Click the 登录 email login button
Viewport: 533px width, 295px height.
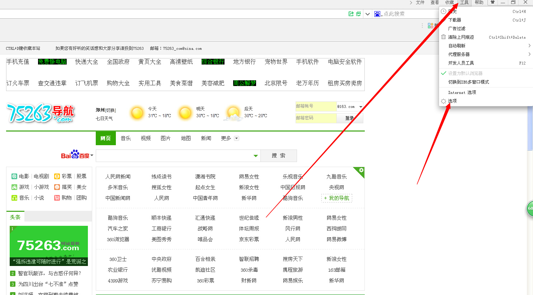pyautogui.click(x=350, y=118)
